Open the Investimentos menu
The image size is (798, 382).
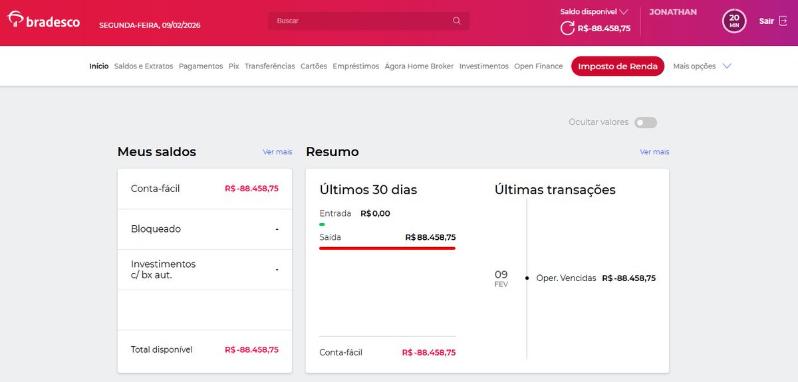(x=484, y=66)
